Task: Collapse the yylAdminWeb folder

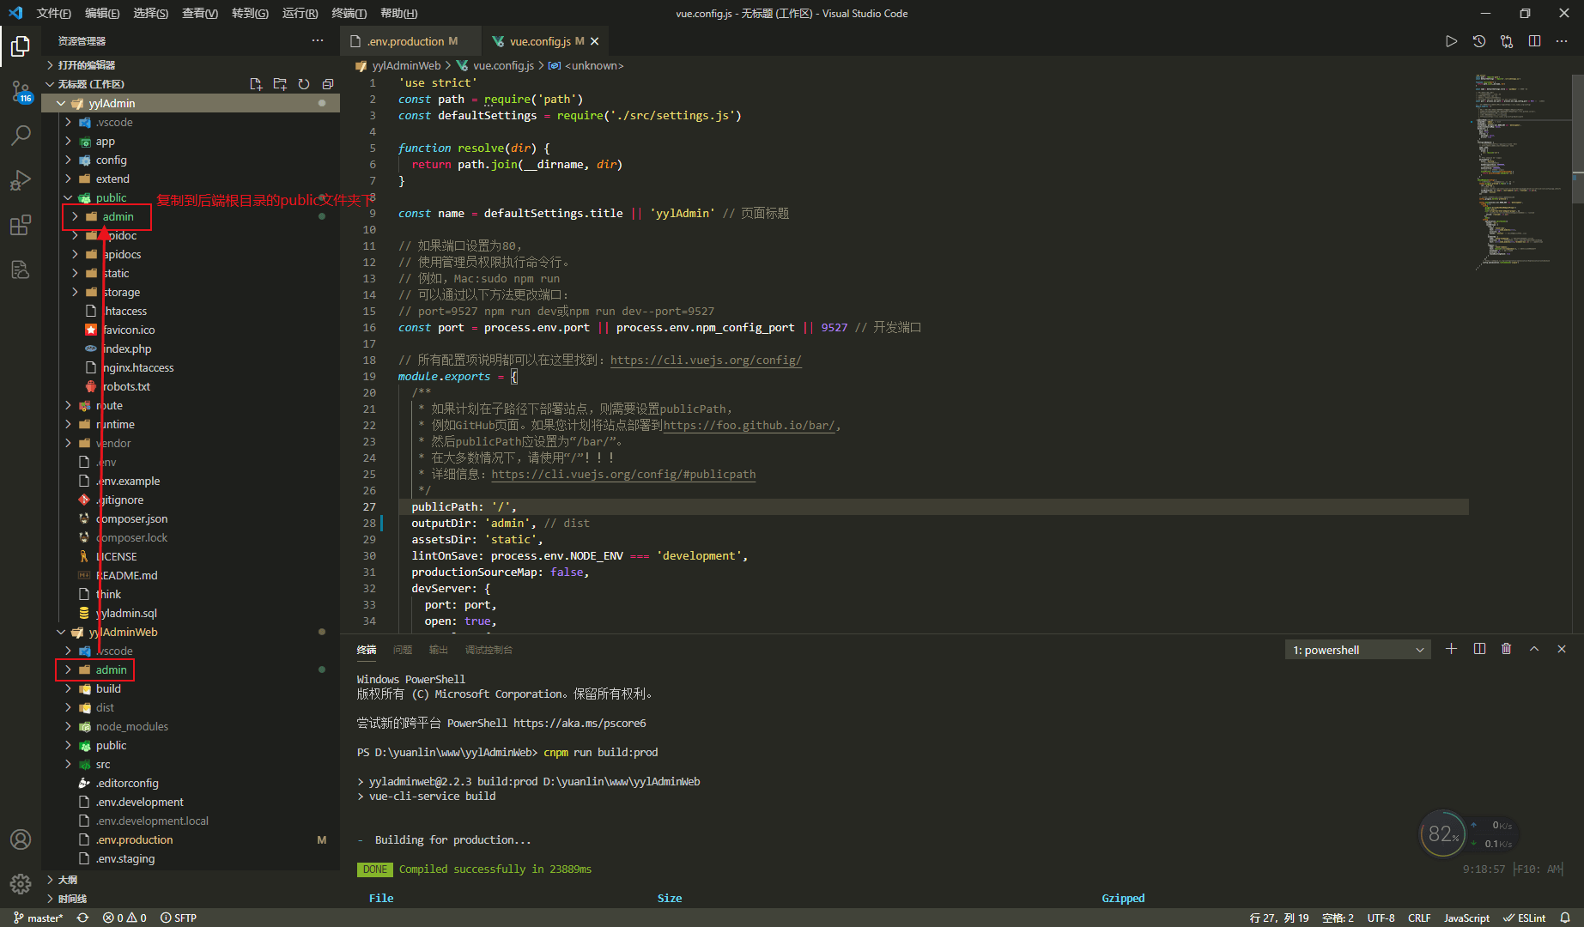Action: coord(61,632)
